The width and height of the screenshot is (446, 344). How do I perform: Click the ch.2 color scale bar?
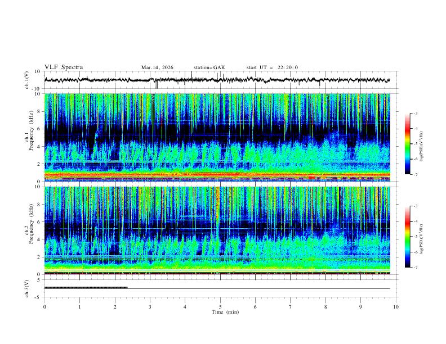(x=407, y=237)
